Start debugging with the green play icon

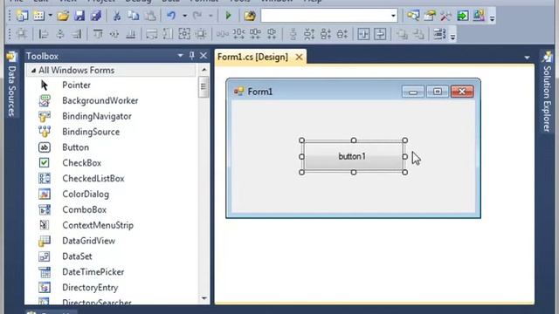(x=228, y=16)
